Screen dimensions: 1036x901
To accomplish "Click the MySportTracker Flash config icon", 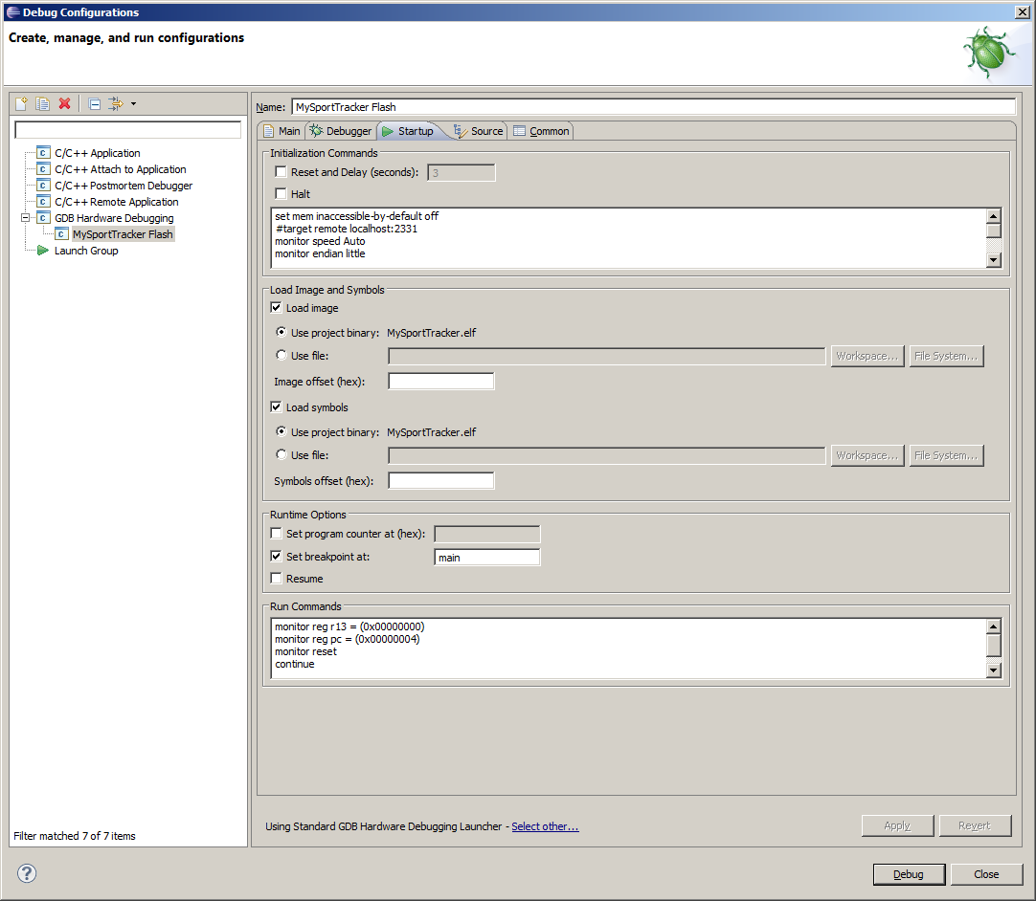I will click(62, 233).
